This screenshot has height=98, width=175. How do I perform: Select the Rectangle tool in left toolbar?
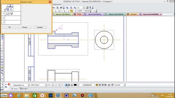click(x=2, y=87)
